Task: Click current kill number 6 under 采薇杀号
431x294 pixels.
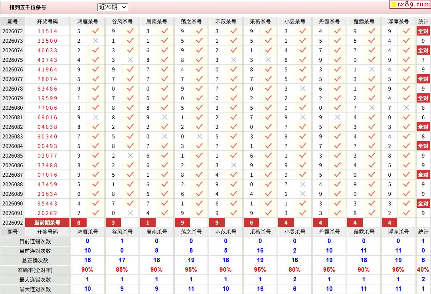Action: (x=251, y=223)
